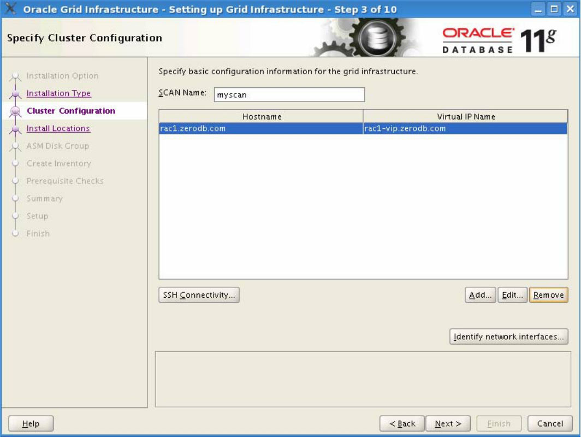
Task: Proceed with the Next button
Action: pyautogui.click(x=448, y=423)
